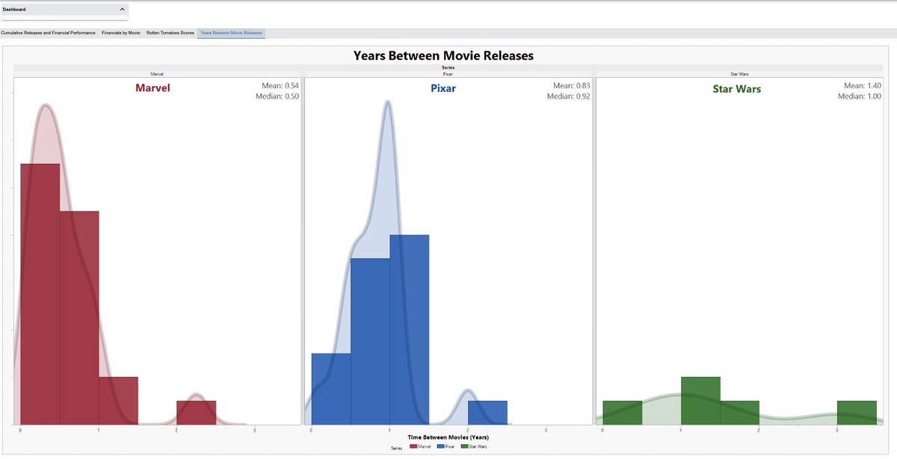
Task: Click the 'Median: 0.50' annotation
Action: point(277,96)
